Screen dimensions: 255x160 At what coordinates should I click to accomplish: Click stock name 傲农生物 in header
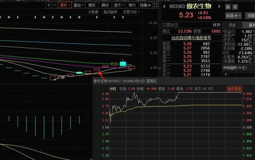coord(199,6)
